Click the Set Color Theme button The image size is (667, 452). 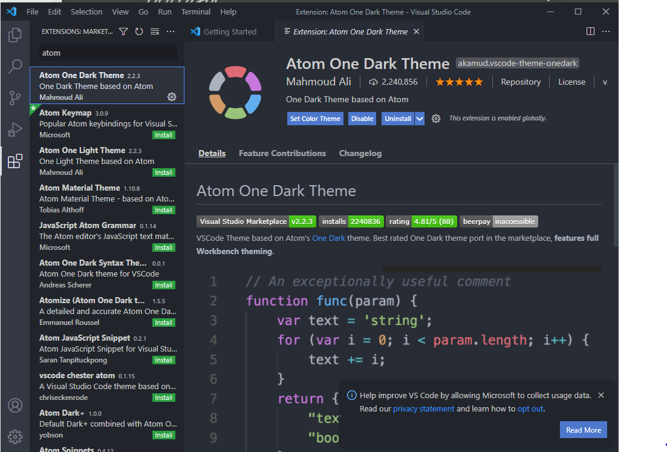(315, 119)
